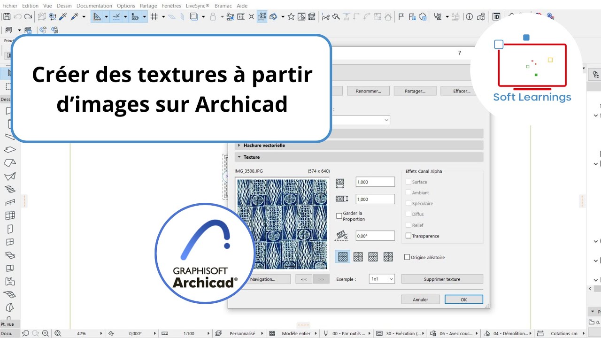The width and height of the screenshot is (601, 338).
Task: Select the fourth texture mirroring pattern icon
Action: click(x=388, y=257)
